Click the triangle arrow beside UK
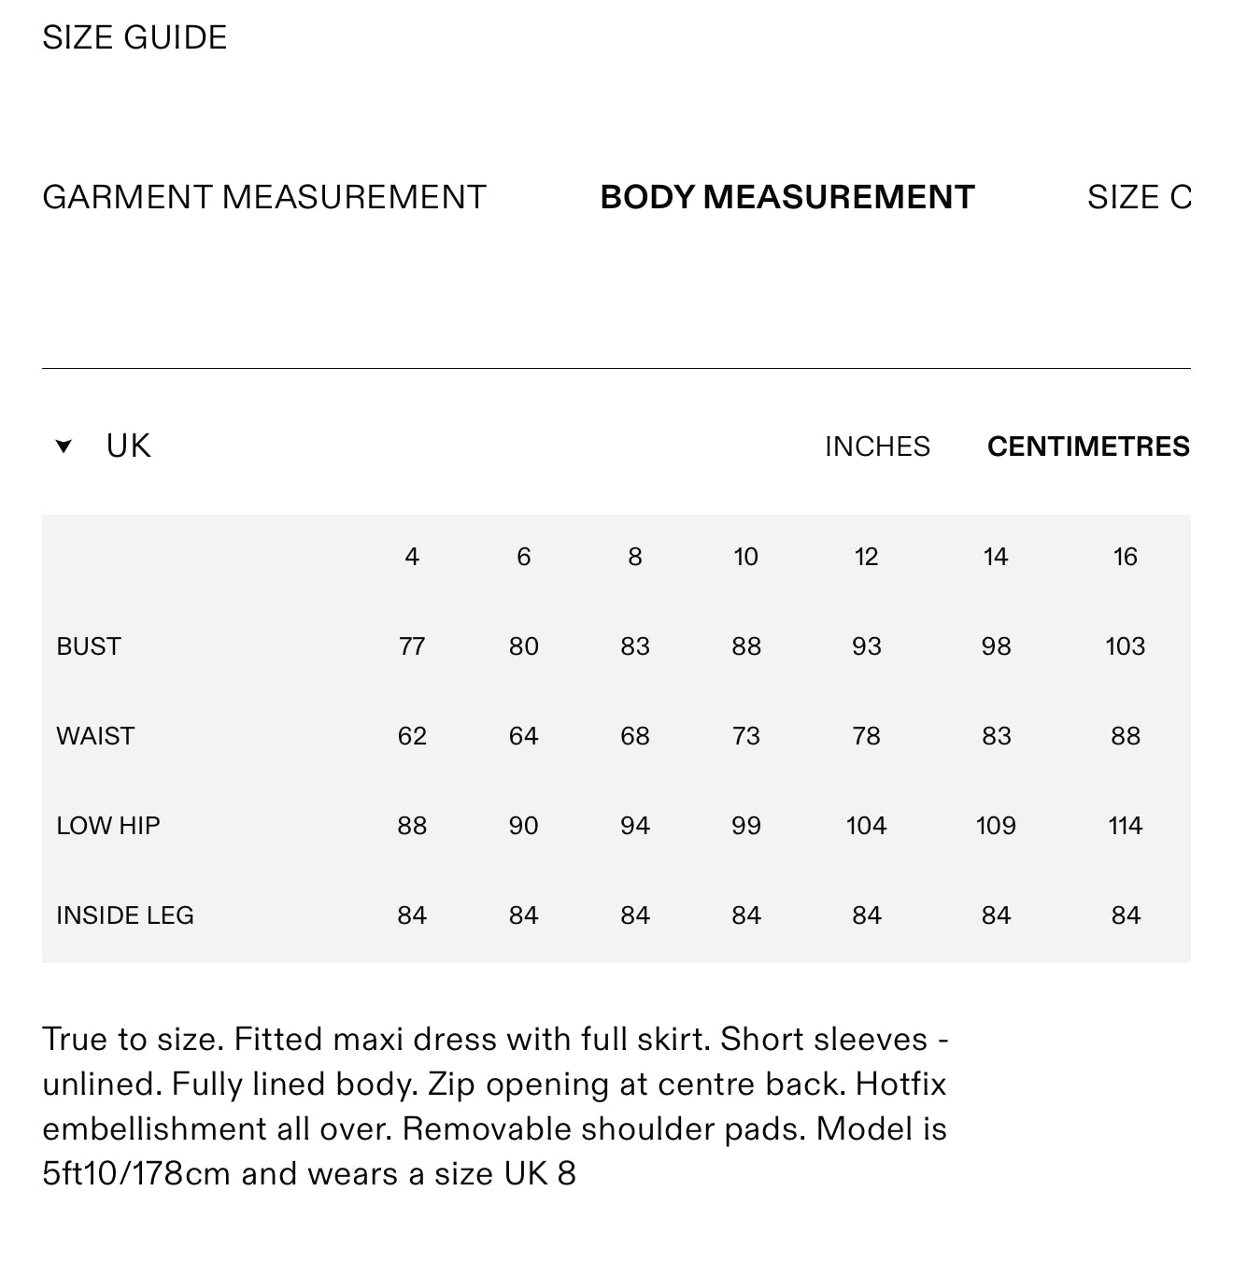The height and width of the screenshot is (1262, 1233). tap(64, 447)
